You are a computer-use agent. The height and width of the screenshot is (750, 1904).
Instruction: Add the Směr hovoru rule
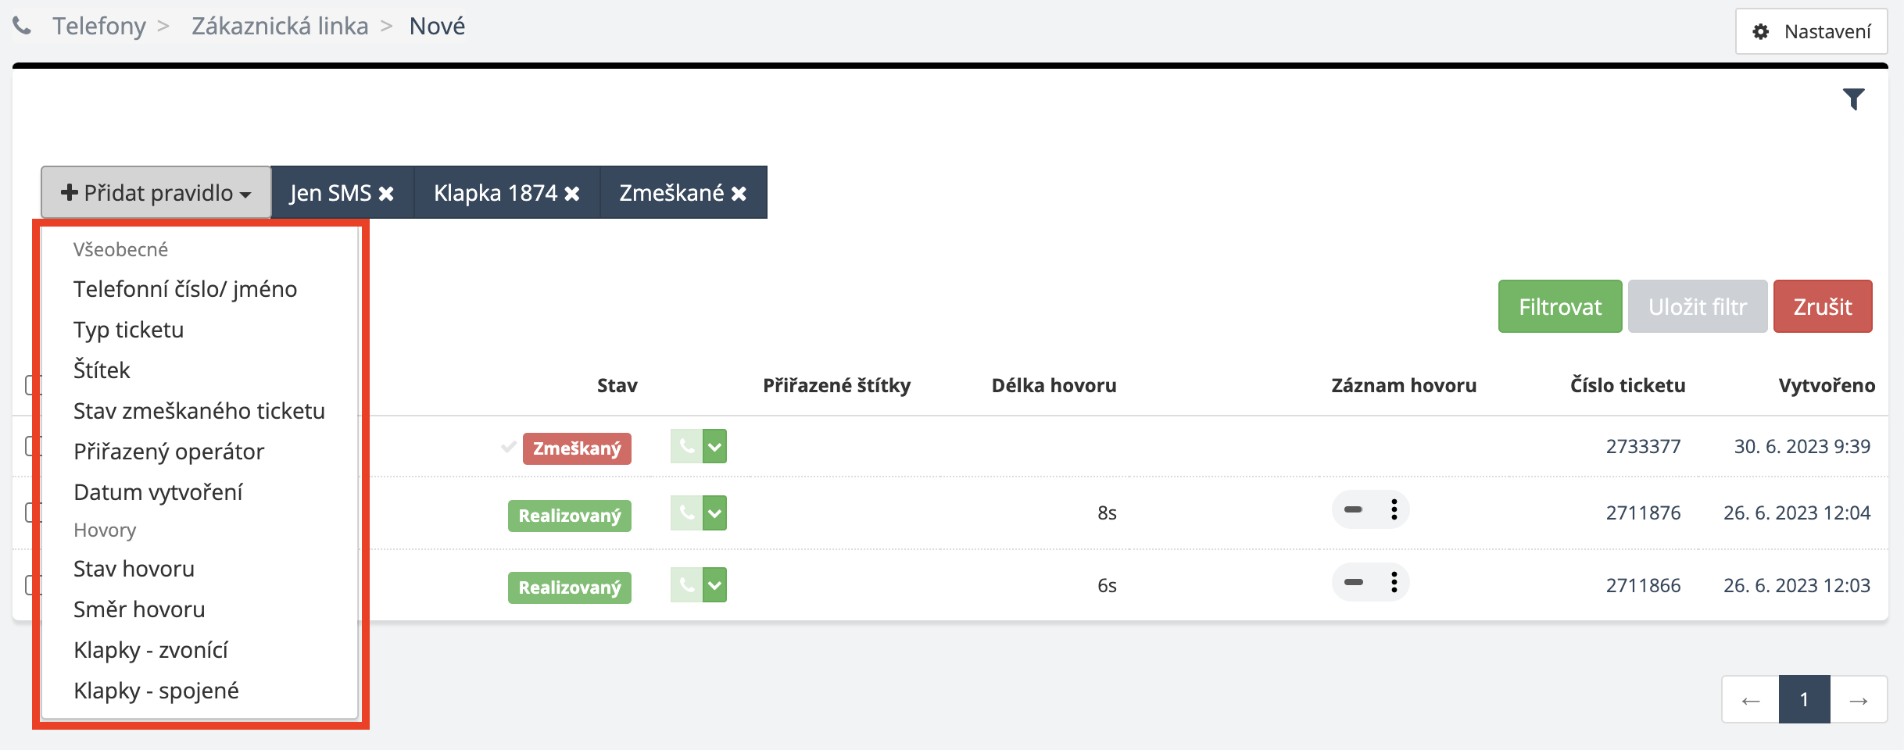pyautogui.click(x=139, y=609)
